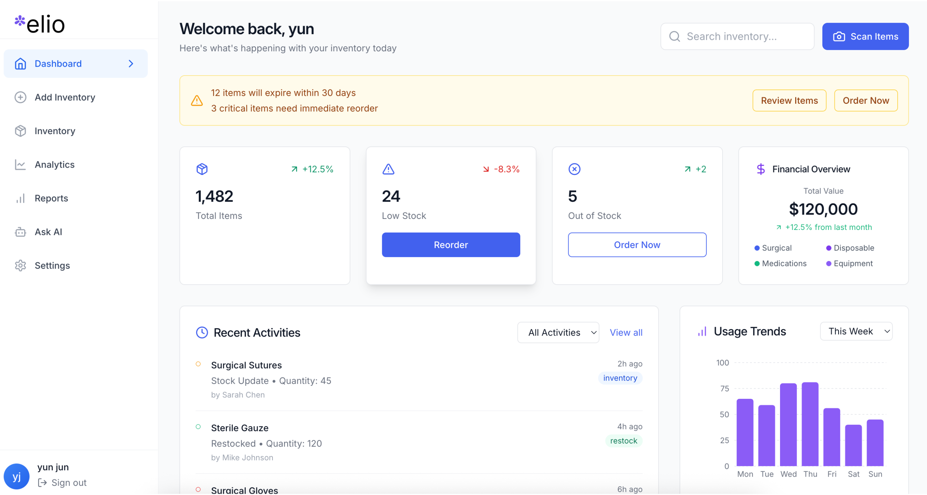This screenshot has width=927, height=495.
Task: Select the Surgical Sutures activity title
Action: click(x=247, y=365)
